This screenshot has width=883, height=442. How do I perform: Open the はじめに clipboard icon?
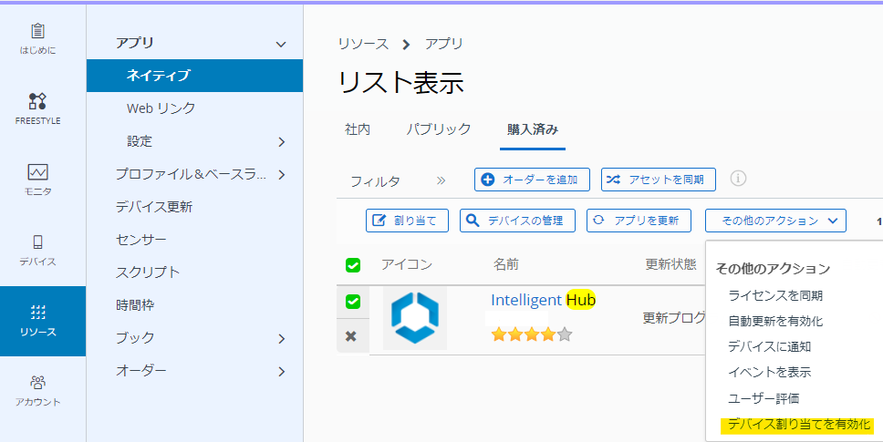click(37, 31)
